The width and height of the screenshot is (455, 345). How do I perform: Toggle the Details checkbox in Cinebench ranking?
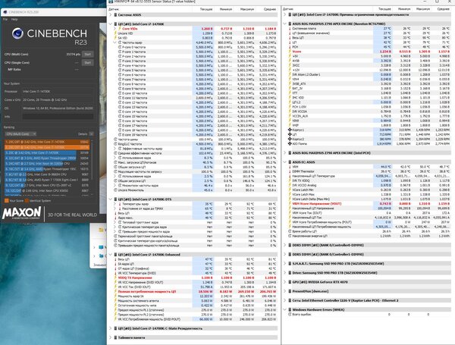click(x=91, y=133)
